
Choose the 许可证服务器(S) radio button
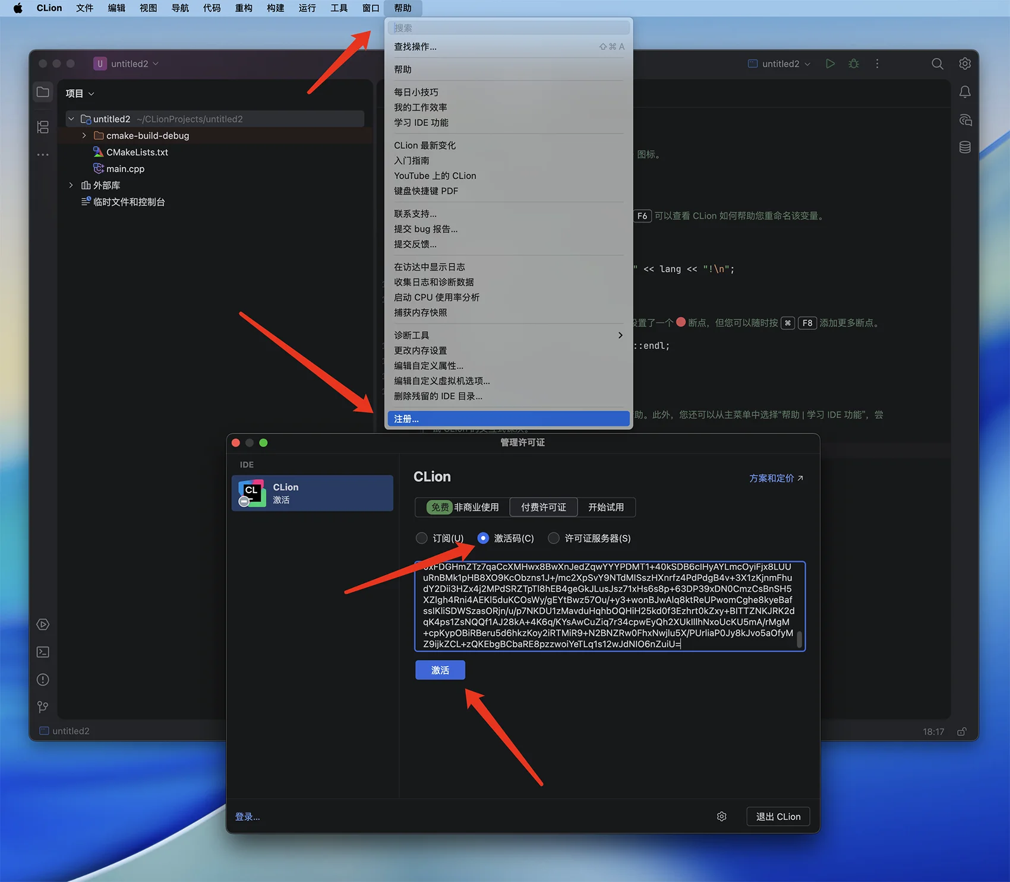(554, 538)
